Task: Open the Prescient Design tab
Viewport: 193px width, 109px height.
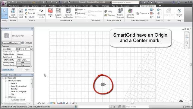Action: point(148,6)
